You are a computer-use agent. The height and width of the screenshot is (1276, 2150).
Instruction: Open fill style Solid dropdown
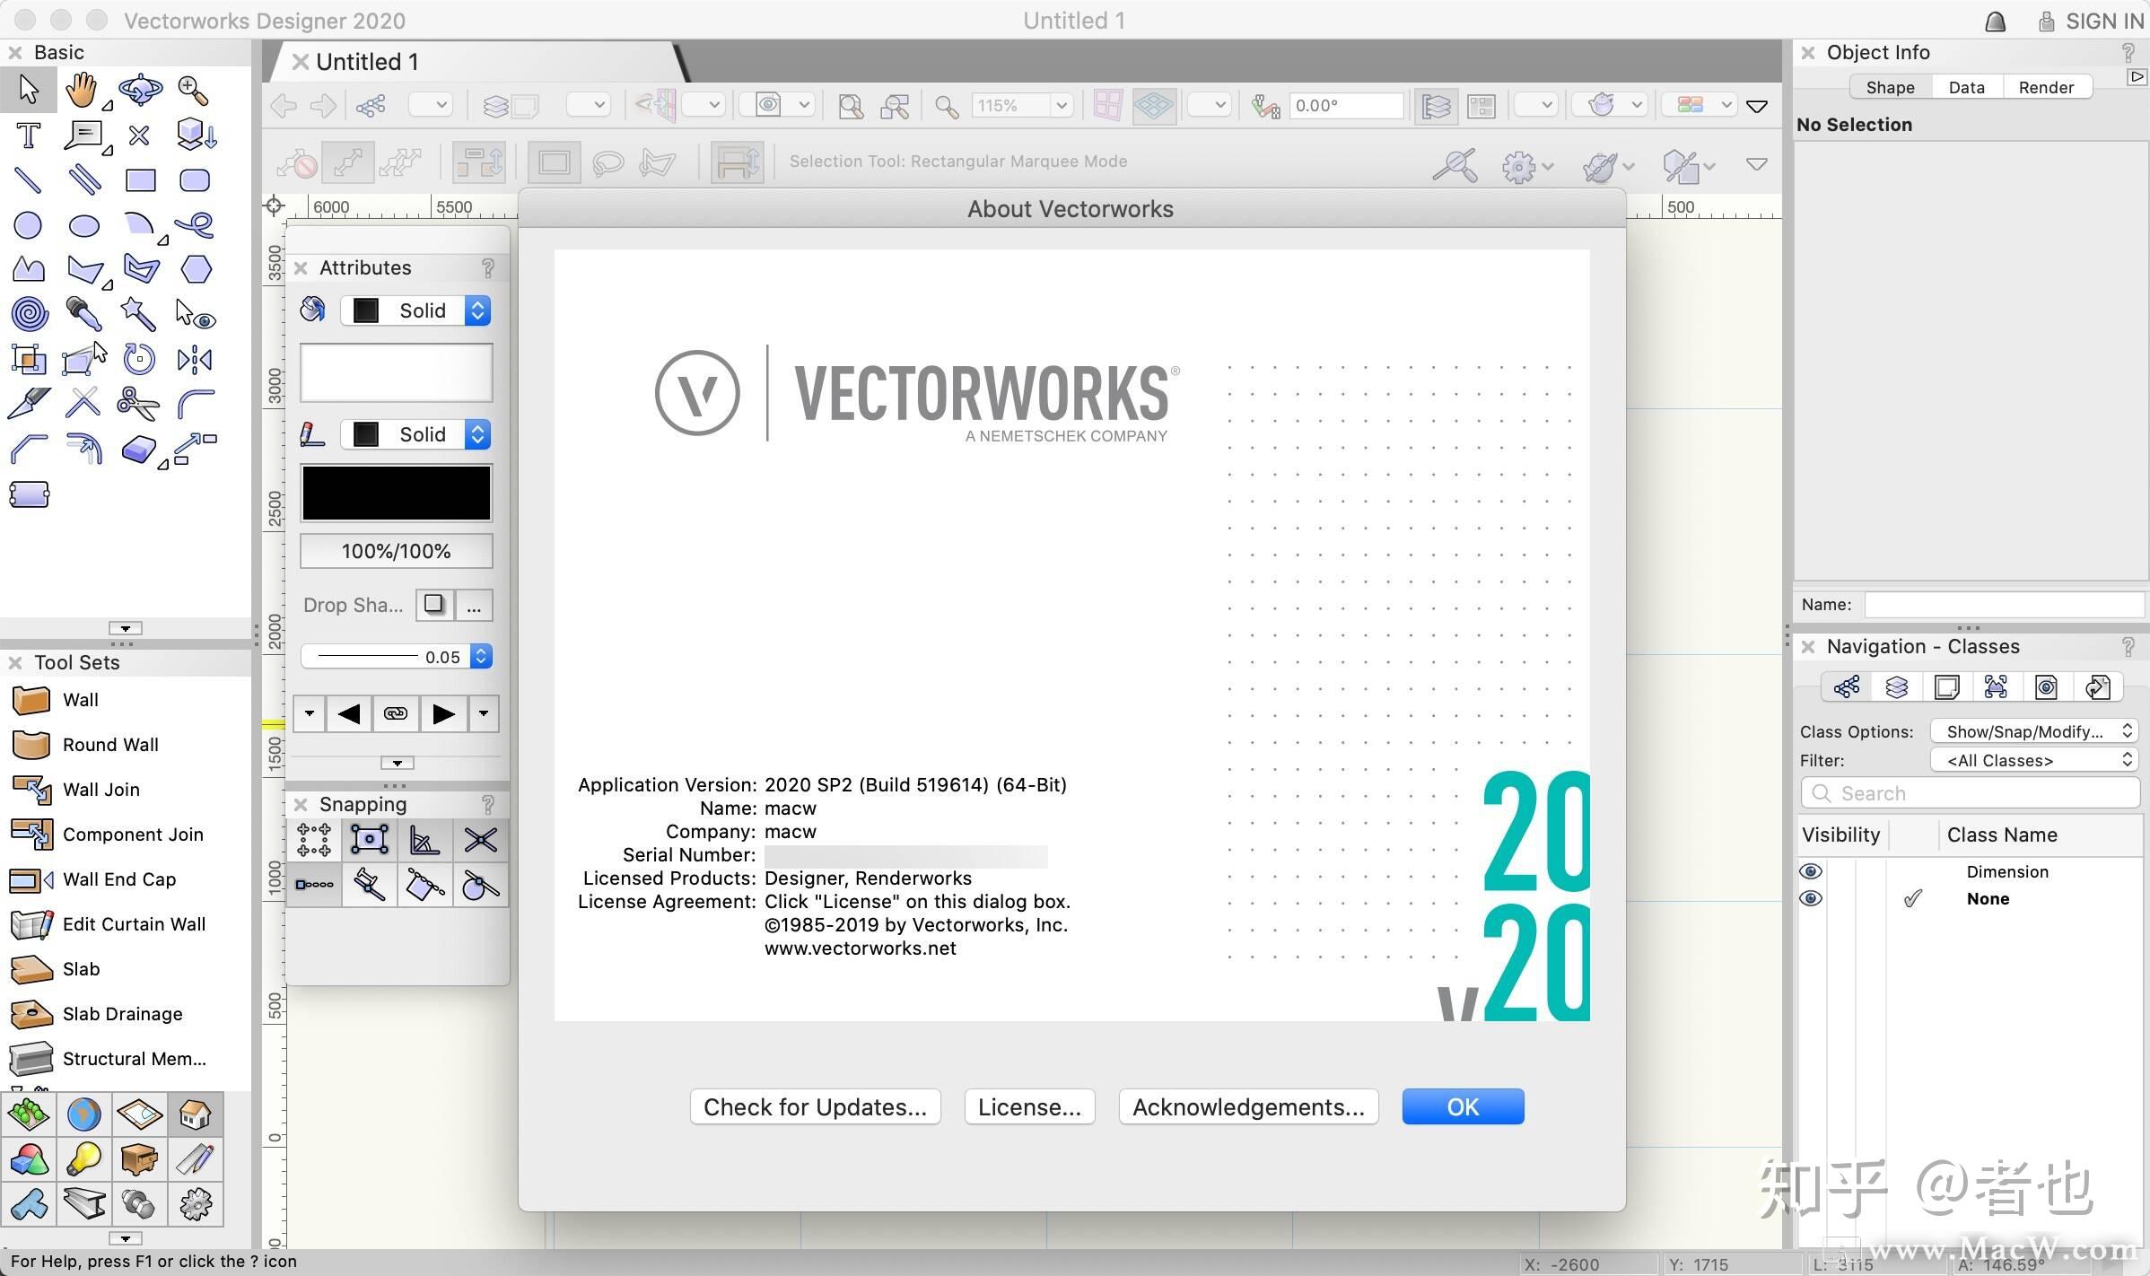tap(415, 310)
